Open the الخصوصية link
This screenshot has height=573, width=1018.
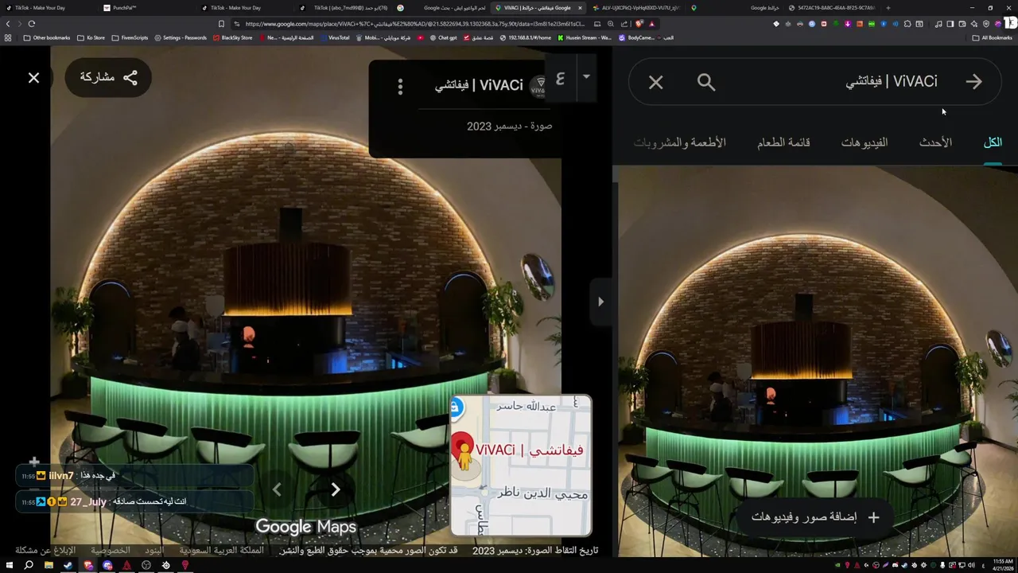pyautogui.click(x=110, y=550)
